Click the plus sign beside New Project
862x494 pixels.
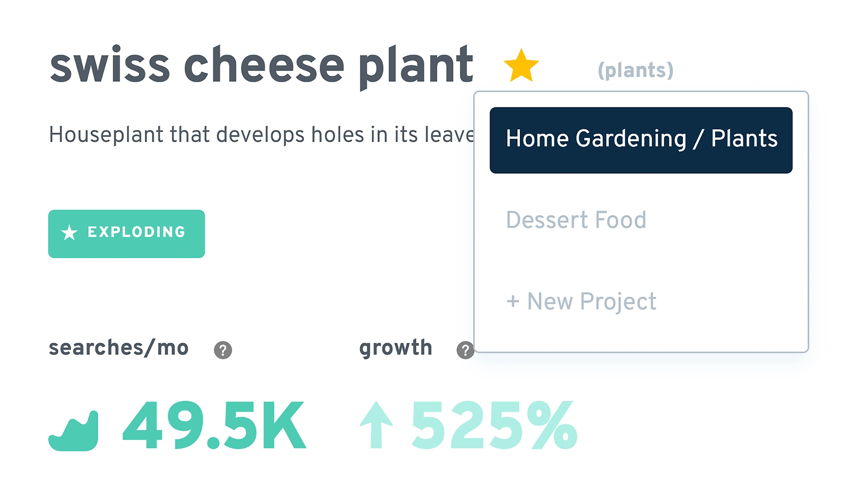(x=512, y=301)
